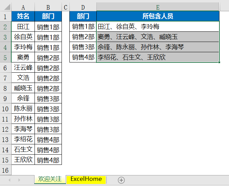The image size is (229, 186).
Task: Select row 16 header
Action: 5,170
